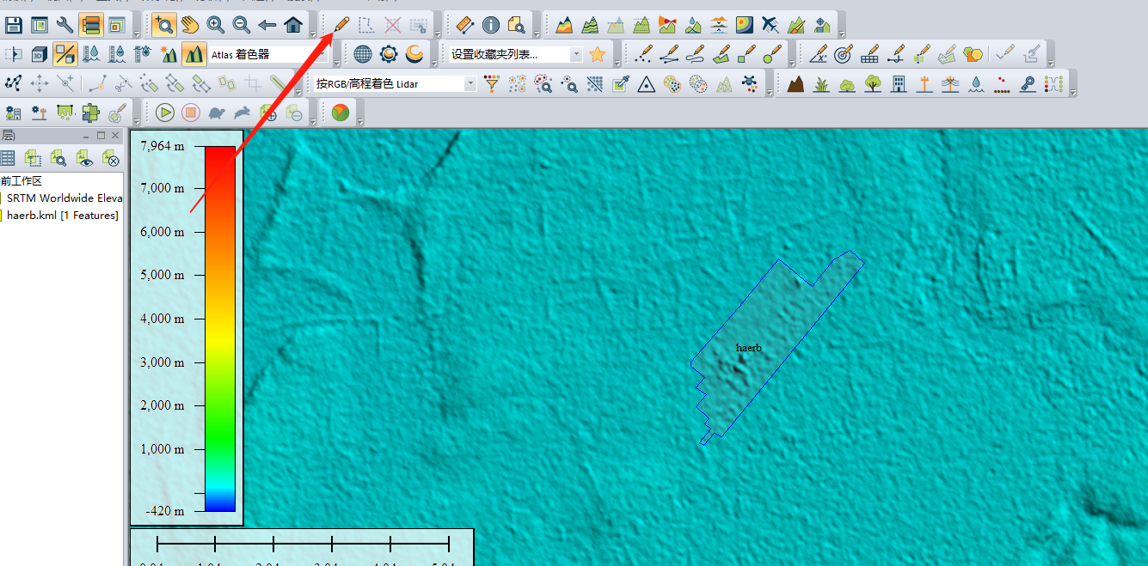The width and height of the screenshot is (1148, 566).
Task: Click the green Run play button
Action: [165, 113]
